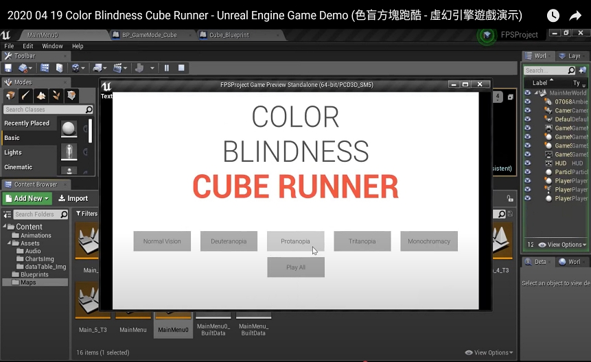Toggle visibility of MainMenWorld row

tap(528, 93)
